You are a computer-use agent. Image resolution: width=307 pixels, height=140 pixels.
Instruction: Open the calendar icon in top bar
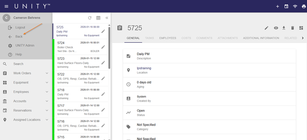click(x=286, y=6)
